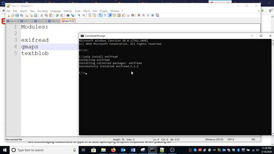This screenshot has height=154, width=274.
Task: Open Outlook from the taskbar
Action: click(x=123, y=150)
